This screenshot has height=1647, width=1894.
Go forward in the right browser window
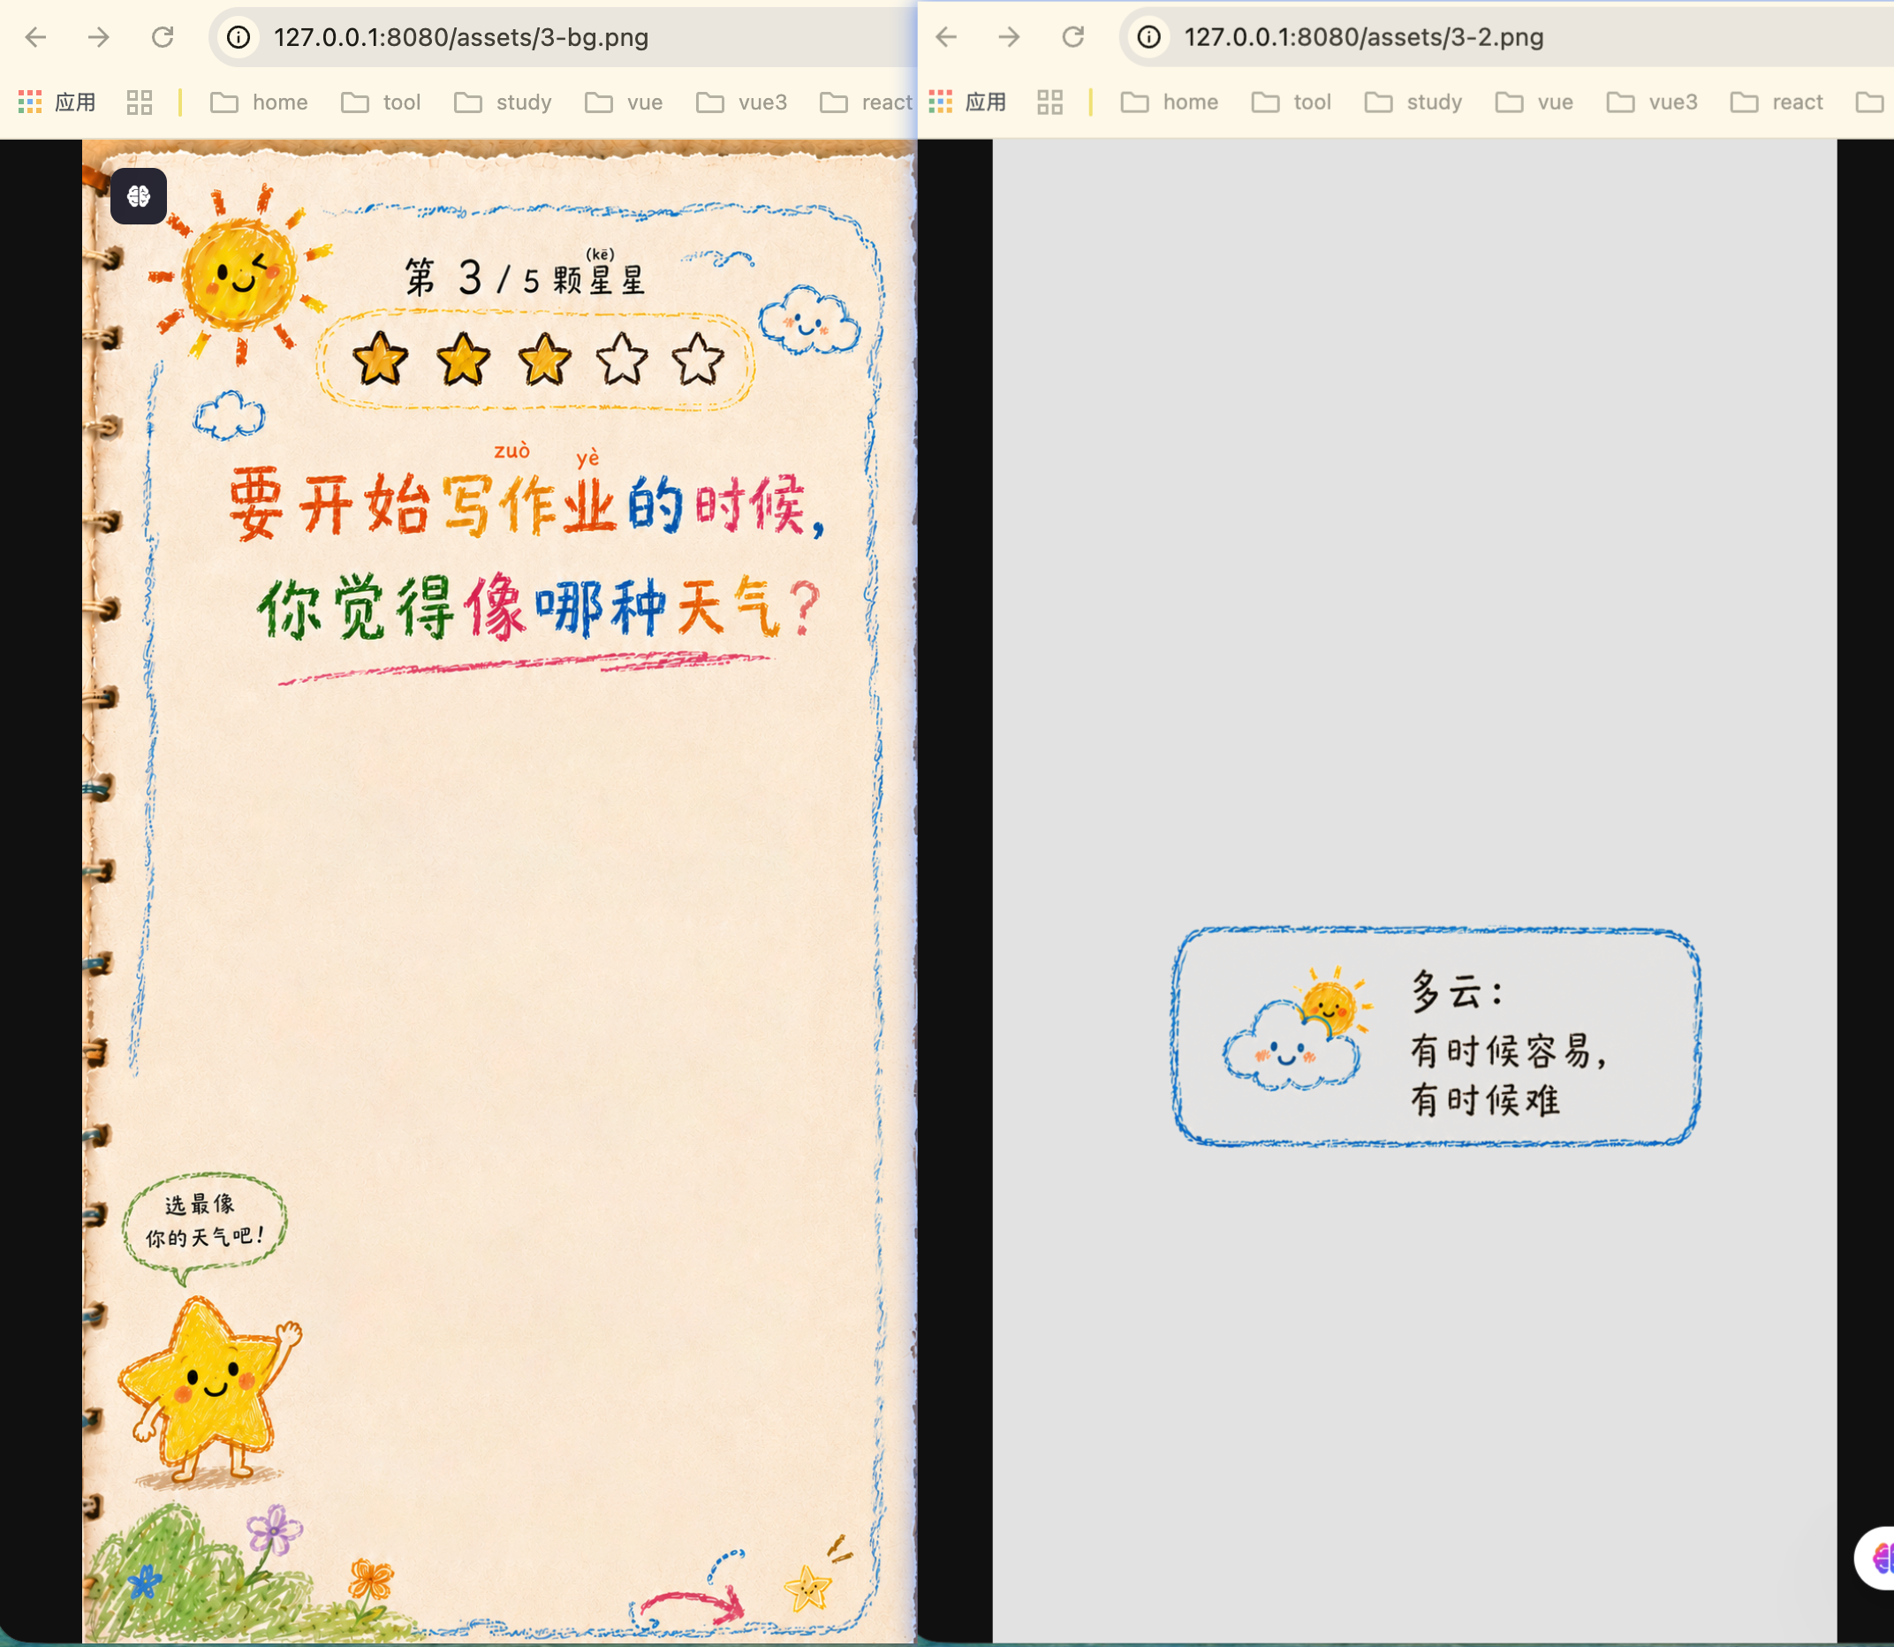(1010, 37)
